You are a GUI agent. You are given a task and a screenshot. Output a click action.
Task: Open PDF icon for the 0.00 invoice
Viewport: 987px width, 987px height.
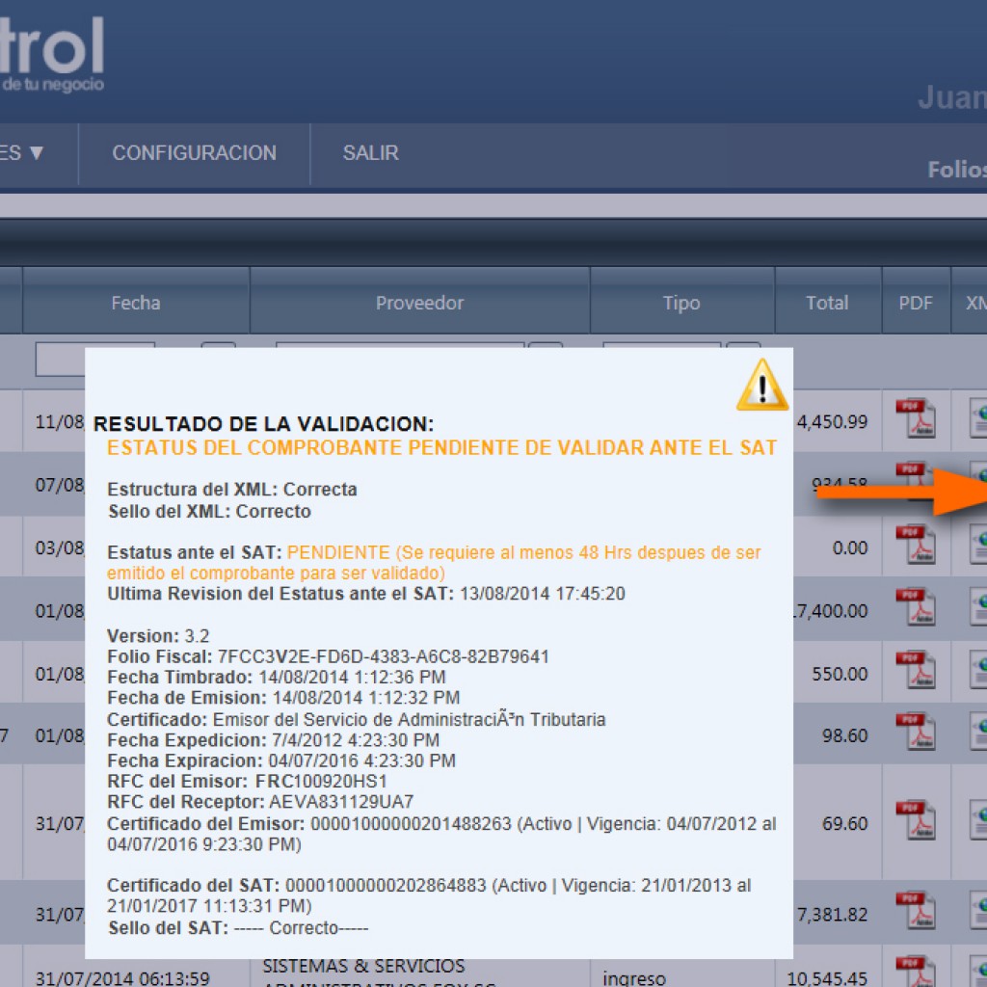[x=916, y=545]
